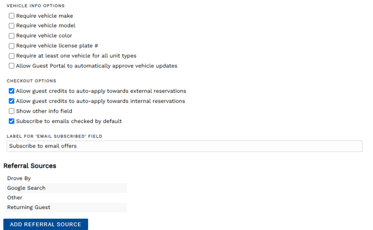Check Require vehicle color
This screenshot has height=230, width=373.
click(12, 36)
